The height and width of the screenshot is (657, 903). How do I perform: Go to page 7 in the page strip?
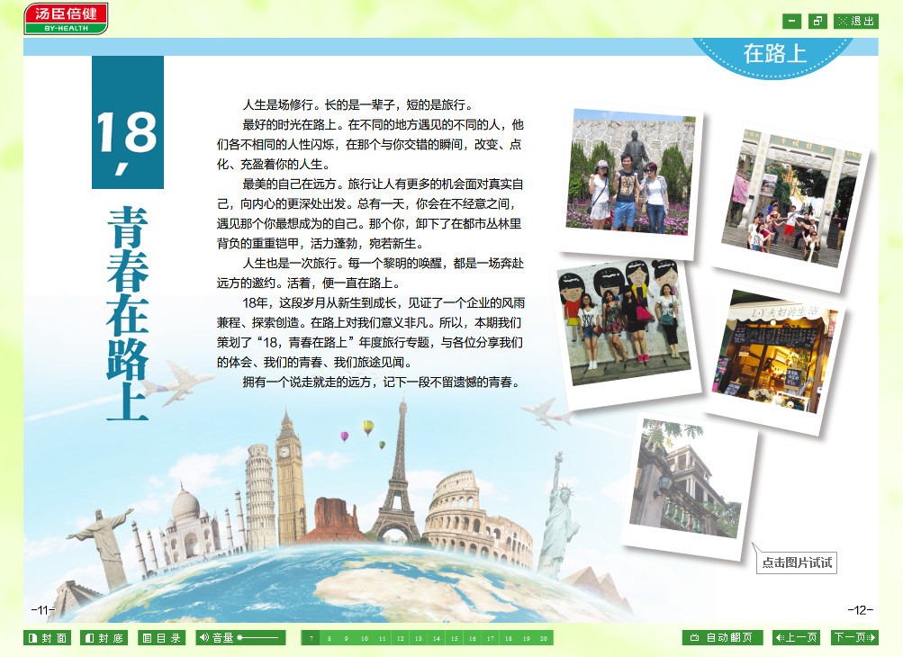(311, 638)
